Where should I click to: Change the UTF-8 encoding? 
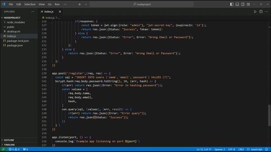232,149
